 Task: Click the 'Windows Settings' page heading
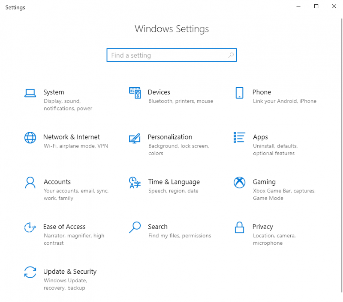click(172, 29)
